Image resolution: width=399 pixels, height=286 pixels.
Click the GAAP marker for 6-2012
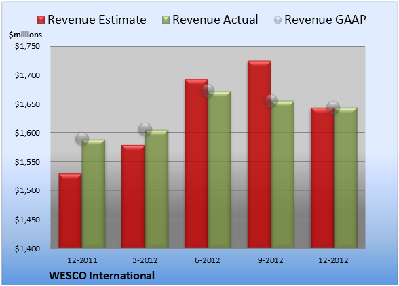(208, 91)
